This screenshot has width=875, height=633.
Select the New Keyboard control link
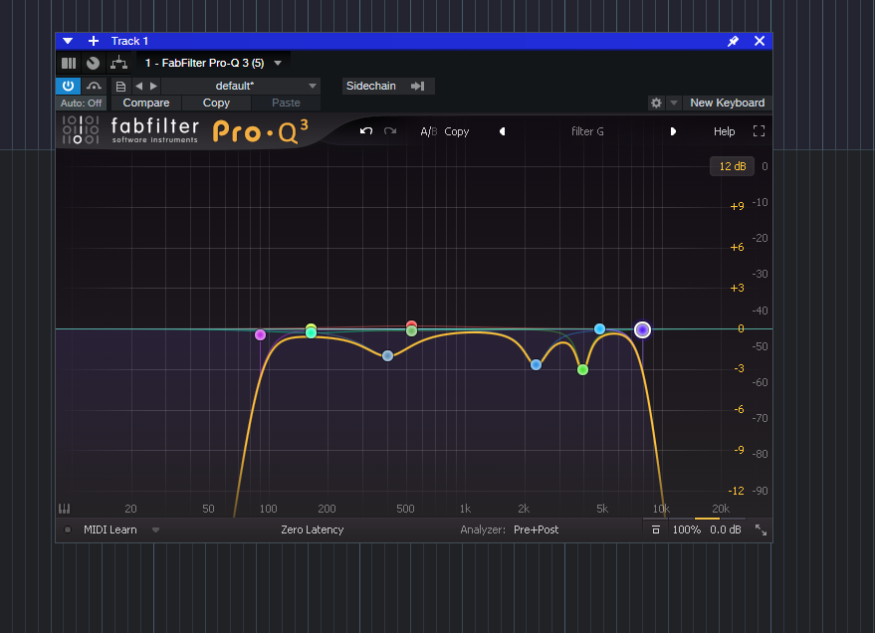click(x=727, y=104)
